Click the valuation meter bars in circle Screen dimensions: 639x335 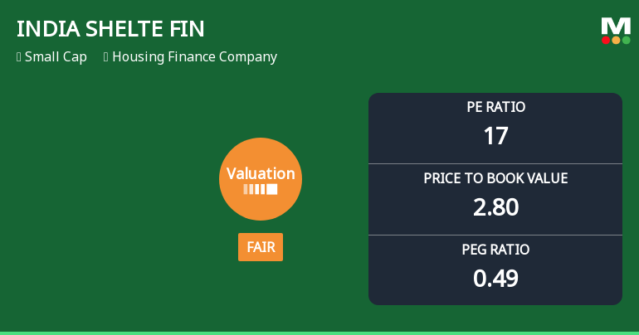pyautogui.click(x=261, y=189)
